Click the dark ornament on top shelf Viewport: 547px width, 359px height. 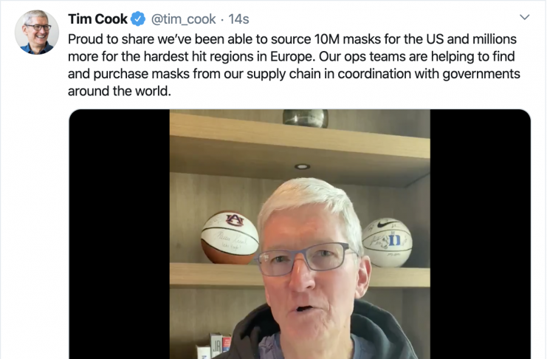click(306, 118)
